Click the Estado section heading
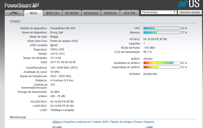The width and height of the screenshot is (203, 128). click(15, 21)
